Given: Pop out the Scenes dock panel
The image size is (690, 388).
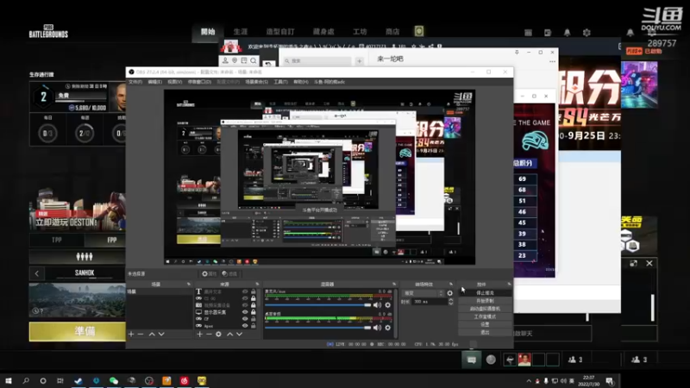Looking at the screenshot, I should coord(189,285).
